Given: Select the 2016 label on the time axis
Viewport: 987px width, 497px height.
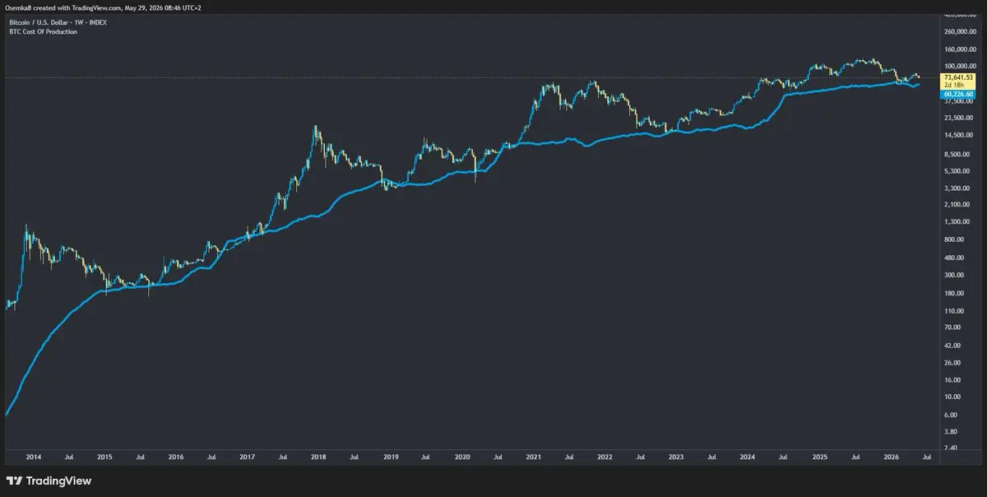Looking at the screenshot, I should point(176,455).
